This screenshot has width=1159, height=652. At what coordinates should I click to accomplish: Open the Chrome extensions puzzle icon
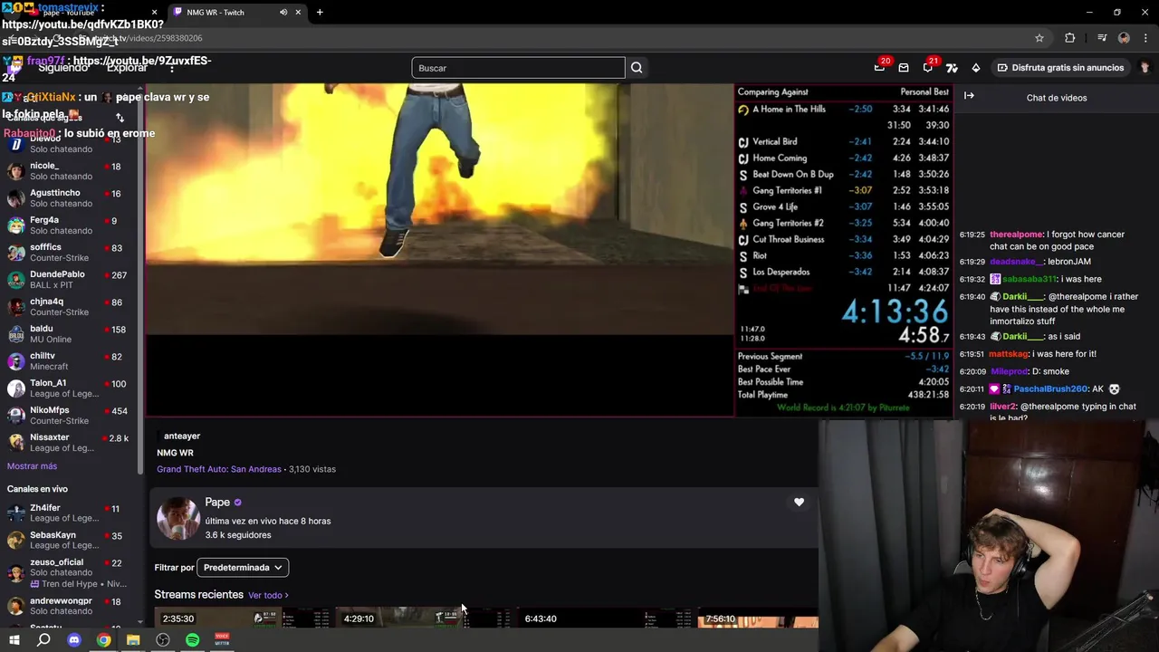pos(1070,38)
